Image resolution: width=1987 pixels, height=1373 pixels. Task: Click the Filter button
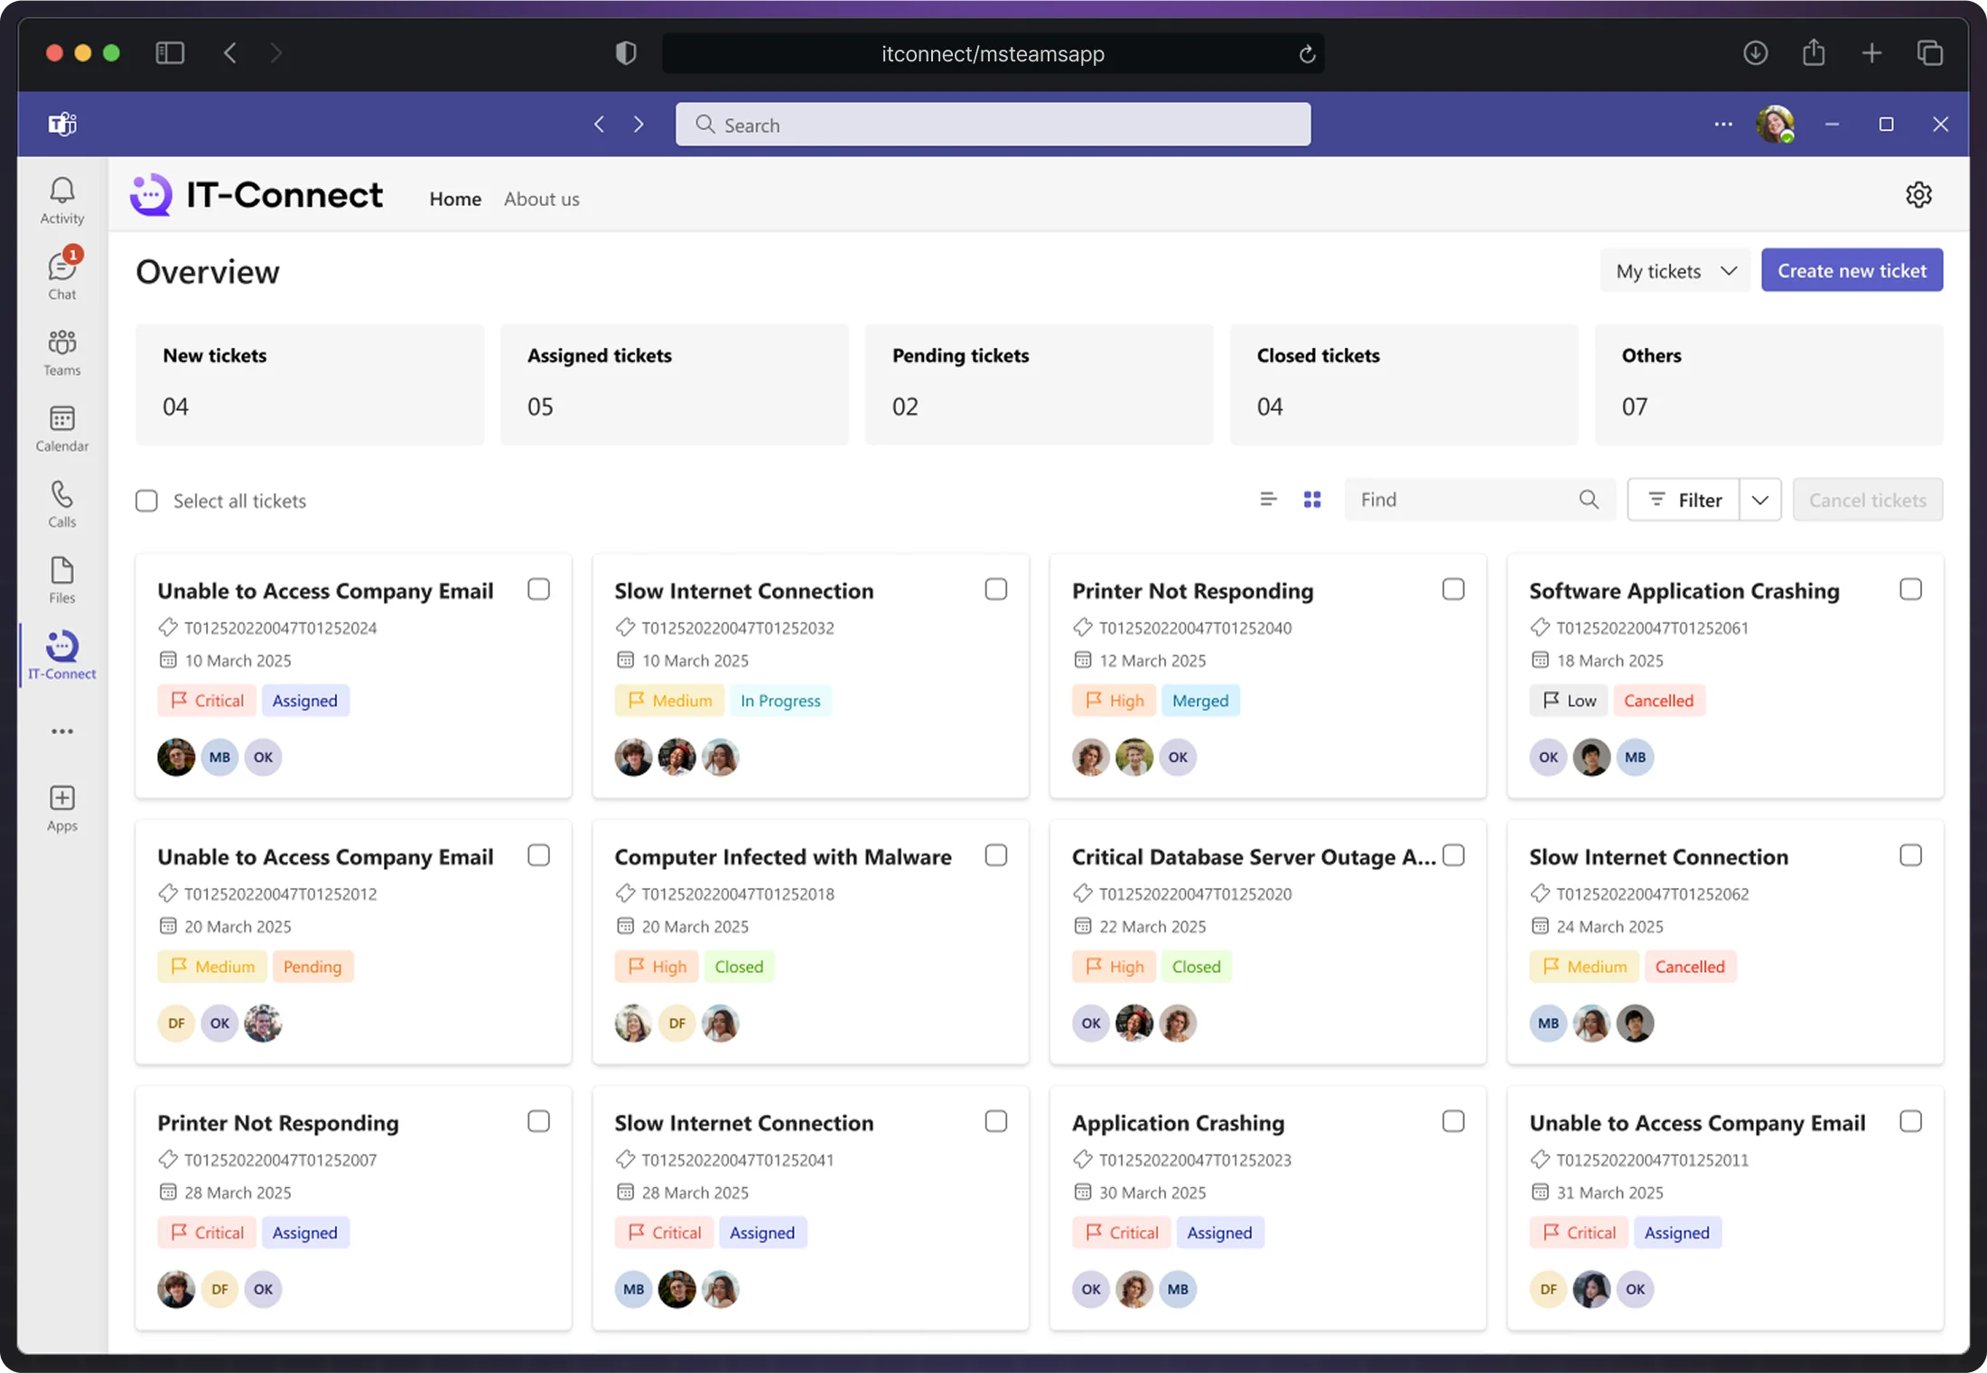1684,500
